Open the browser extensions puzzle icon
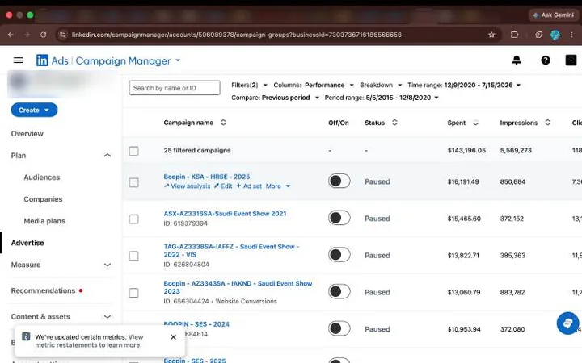 coord(514,35)
